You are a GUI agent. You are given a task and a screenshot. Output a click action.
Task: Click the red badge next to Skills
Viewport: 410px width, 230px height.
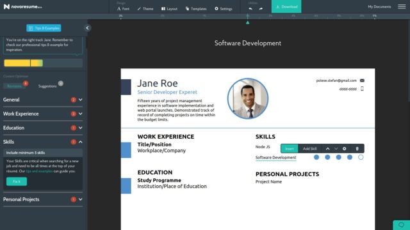(x=74, y=142)
